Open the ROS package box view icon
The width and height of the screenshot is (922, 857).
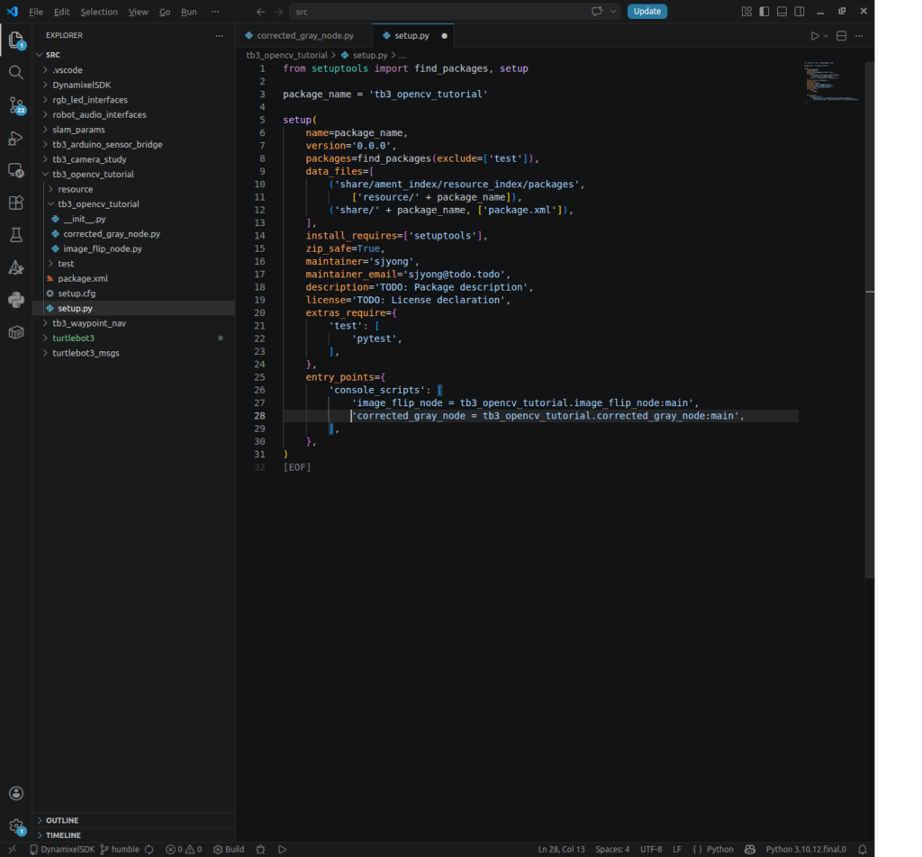(16, 332)
